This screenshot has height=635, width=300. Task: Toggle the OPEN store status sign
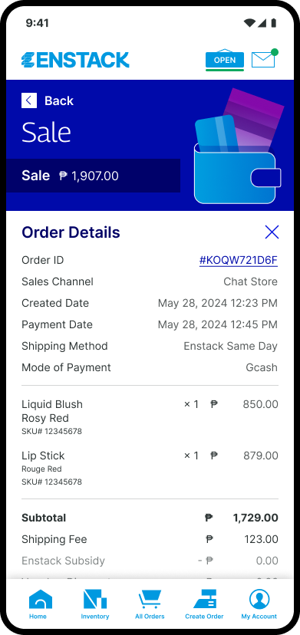[x=225, y=59]
